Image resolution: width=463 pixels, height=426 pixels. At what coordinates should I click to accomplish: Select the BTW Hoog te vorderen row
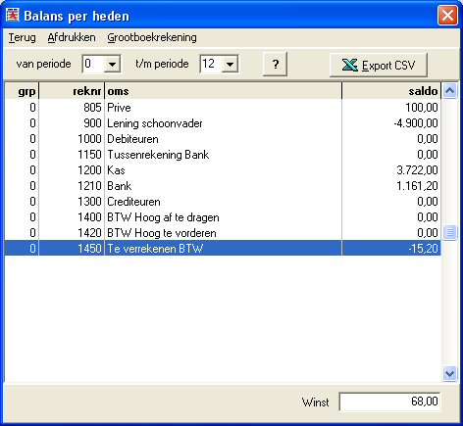pos(223,233)
